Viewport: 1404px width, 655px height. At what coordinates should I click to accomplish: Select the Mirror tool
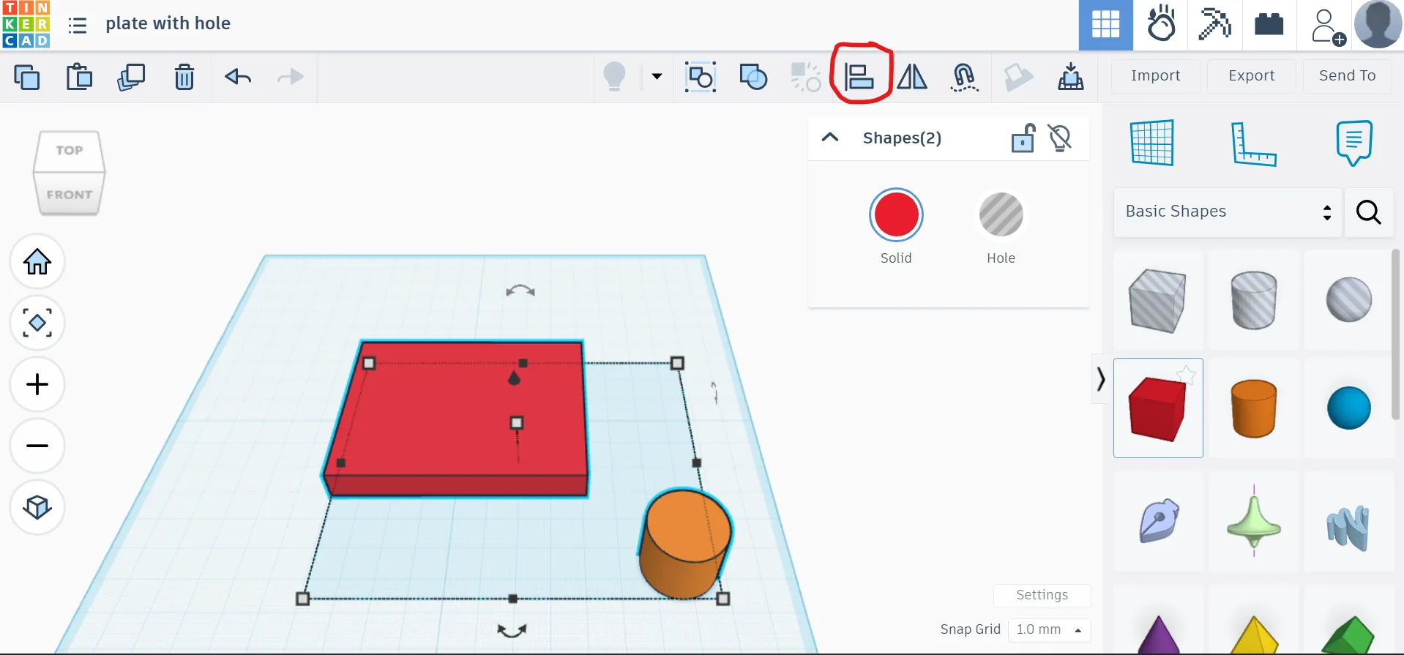[x=912, y=76]
